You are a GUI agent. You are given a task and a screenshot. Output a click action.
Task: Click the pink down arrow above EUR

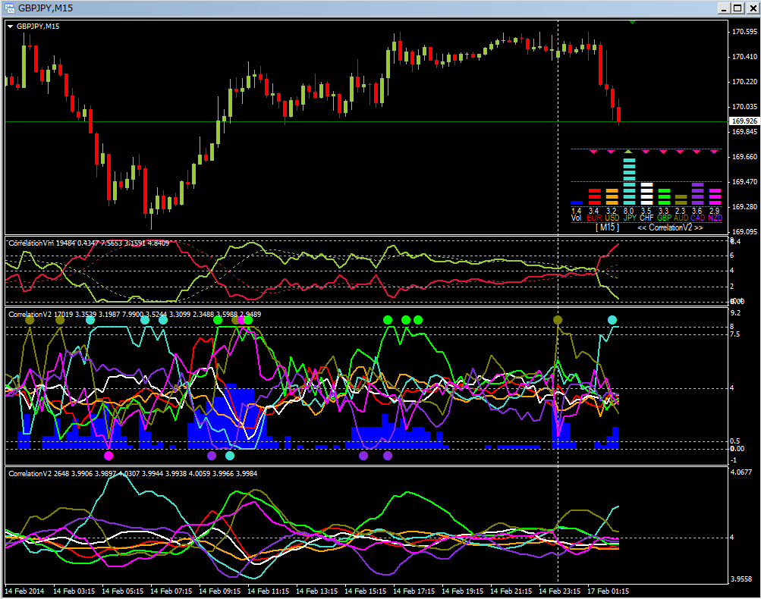tap(594, 152)
